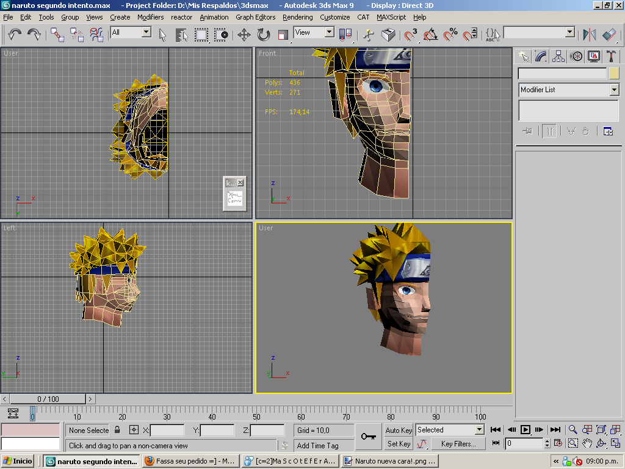
Task: Open the Modifiers menu
Action: (150, 17)
